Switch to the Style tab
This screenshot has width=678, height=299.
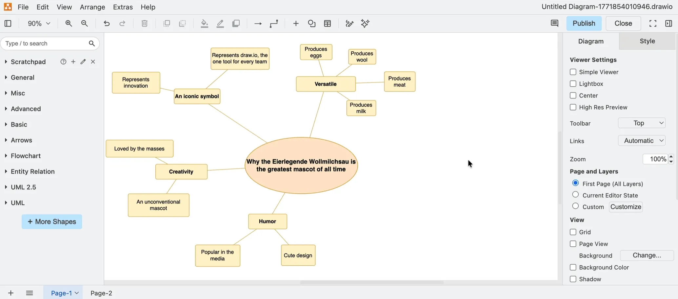[647, 41]
